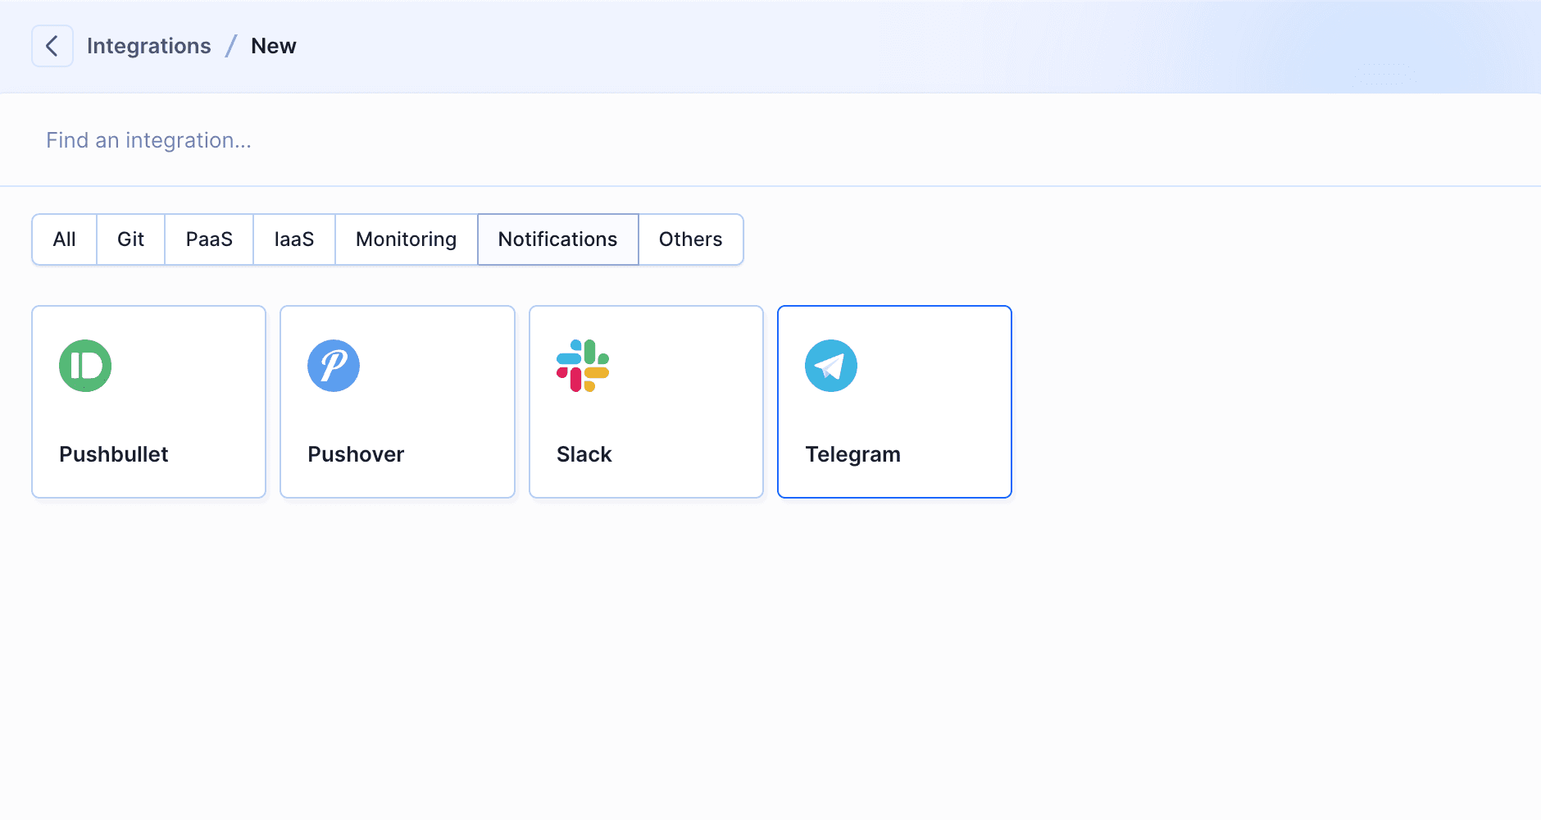Click the Telegram paper plane icon
Image resolution: width=1541 pixels, height=820 pixels.
pyautogui.click(x=831, y=366)
